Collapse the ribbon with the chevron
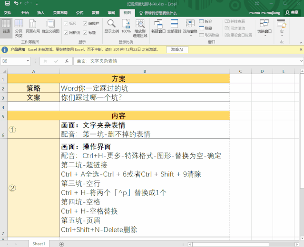This screenshot has width=304, height=247. coord(301,42)
